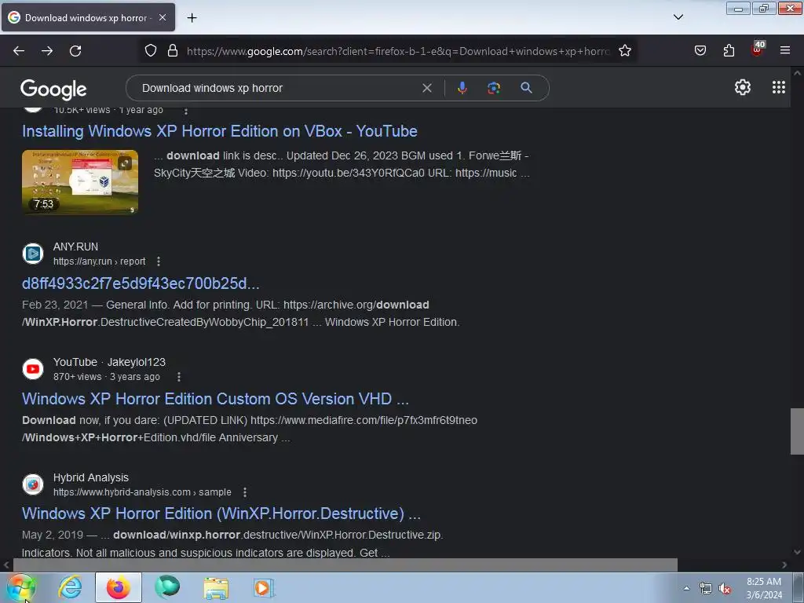Launch Microsoft Edge from taskbar
The width and height of the screenshot is (804, 603).
(x=167, y=587)
